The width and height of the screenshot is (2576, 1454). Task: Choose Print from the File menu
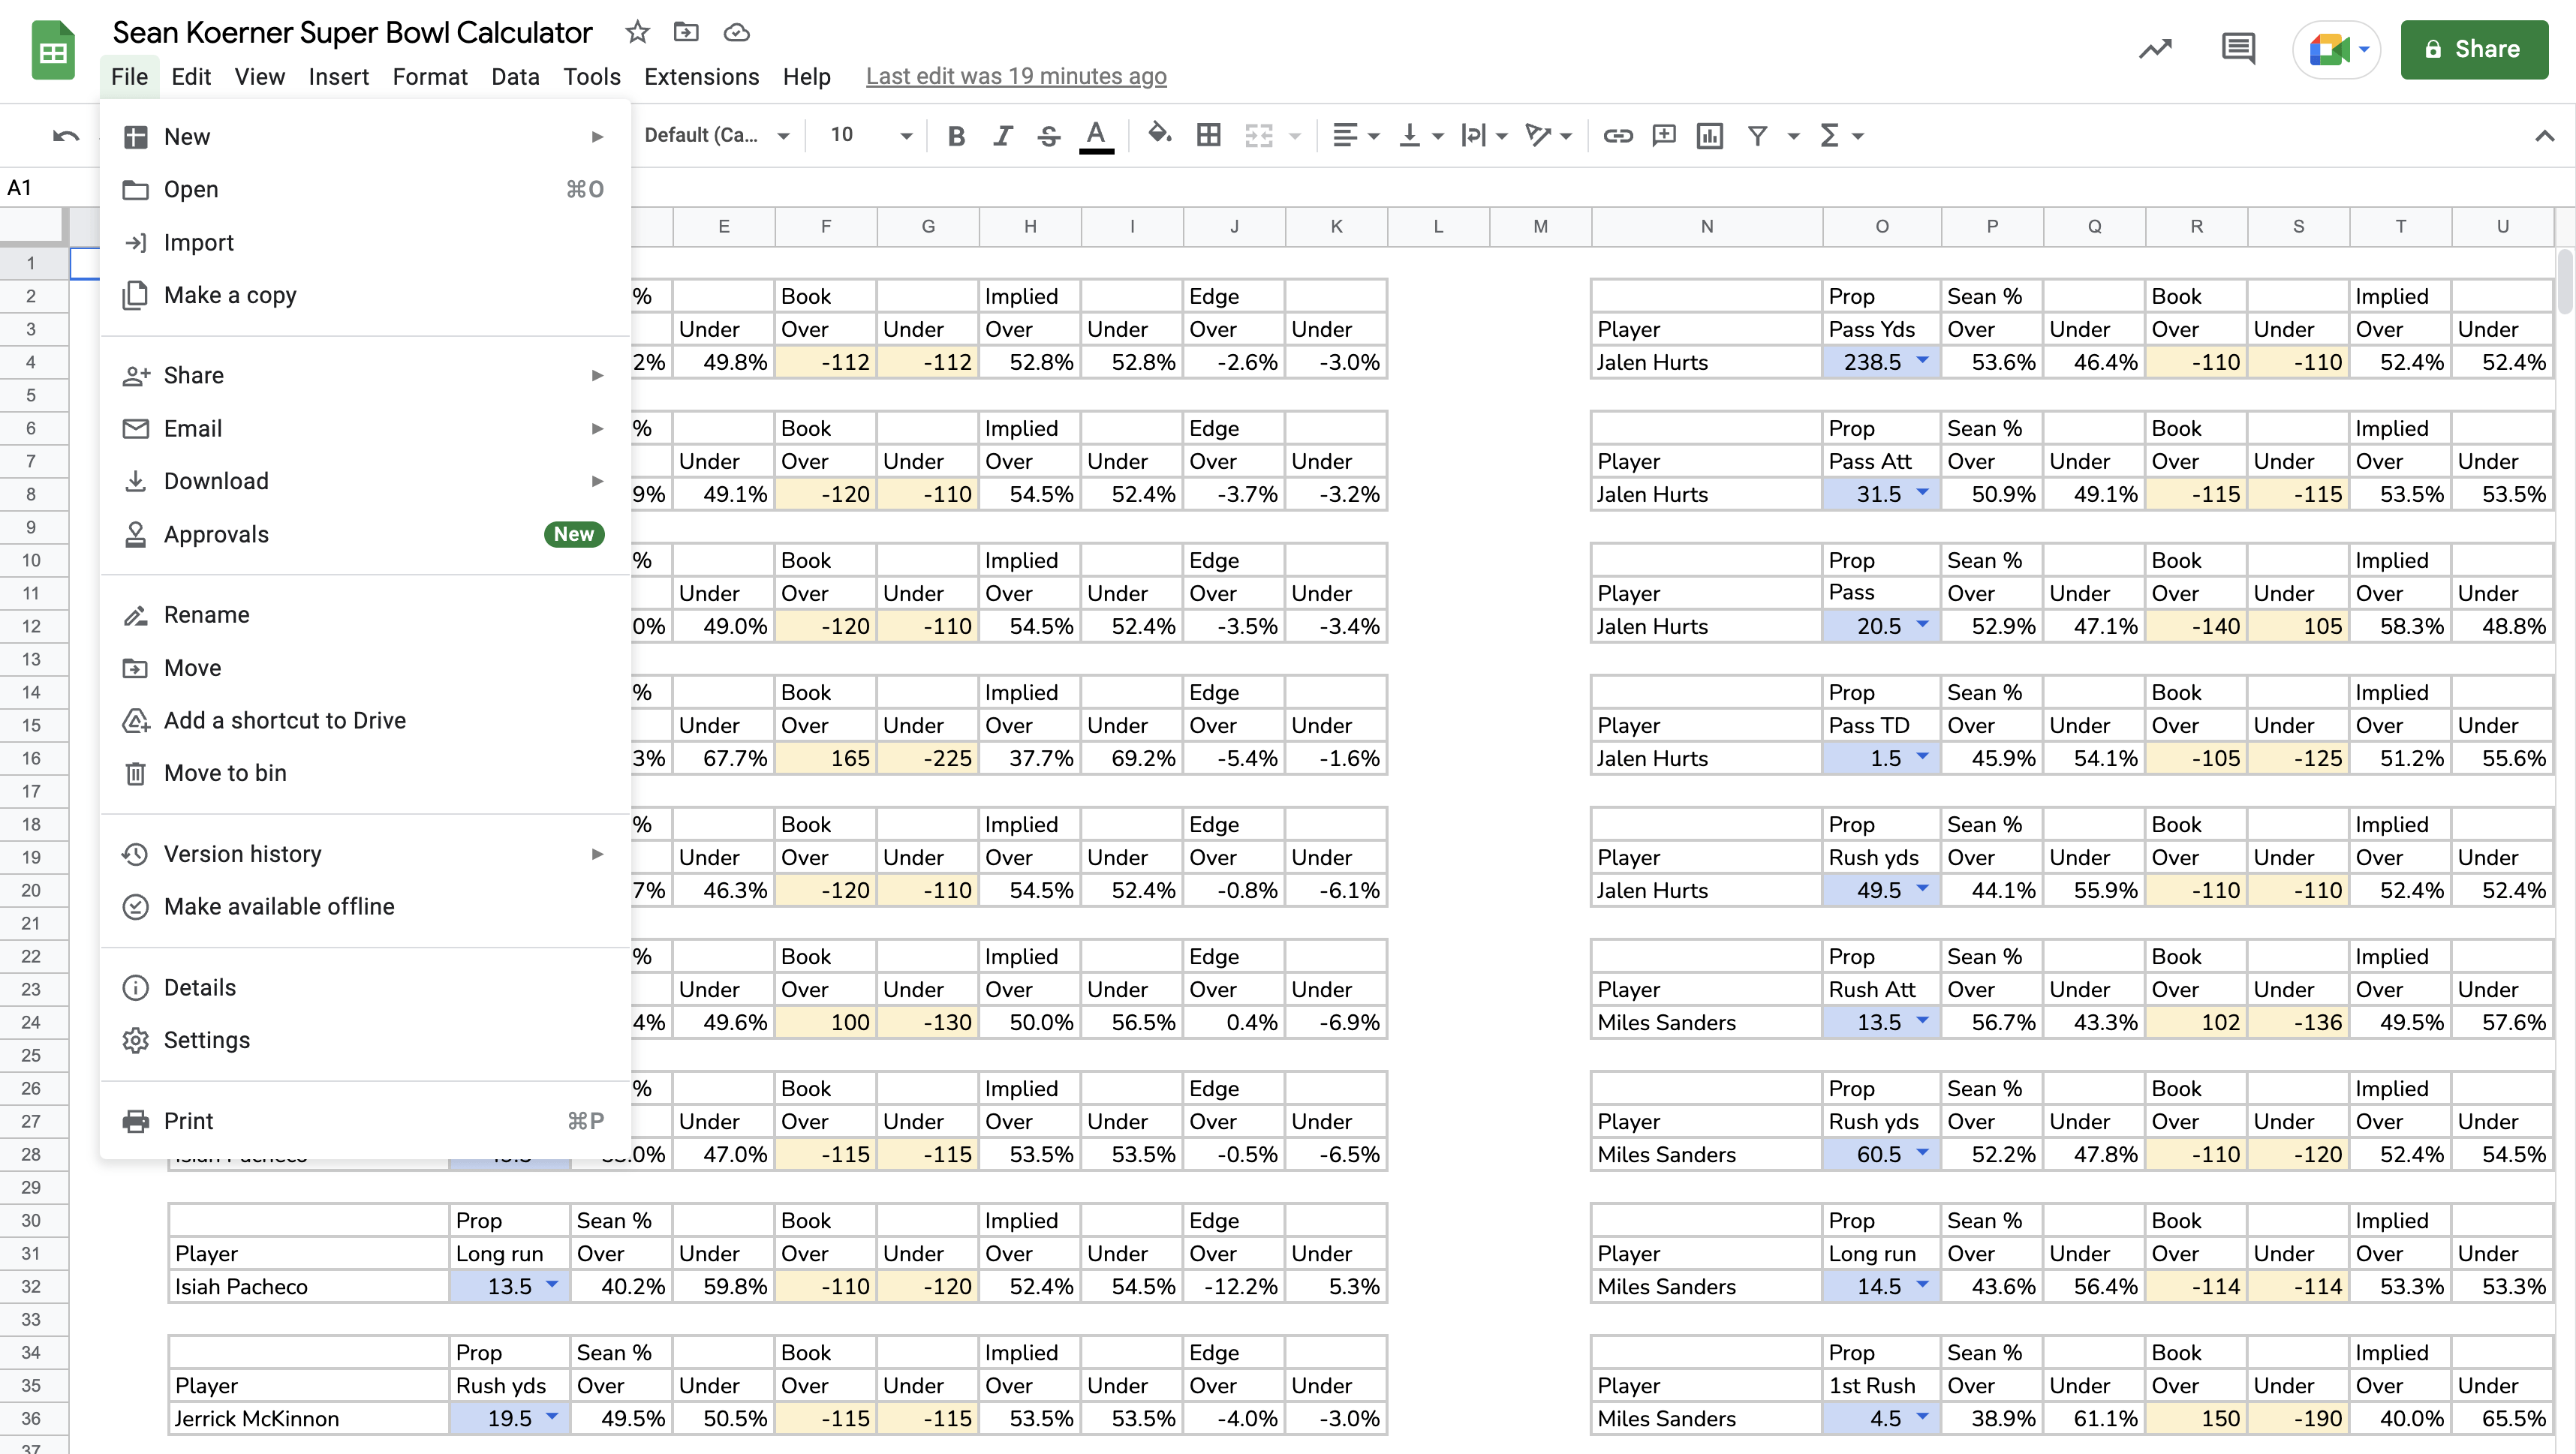tap(365, 1120)
